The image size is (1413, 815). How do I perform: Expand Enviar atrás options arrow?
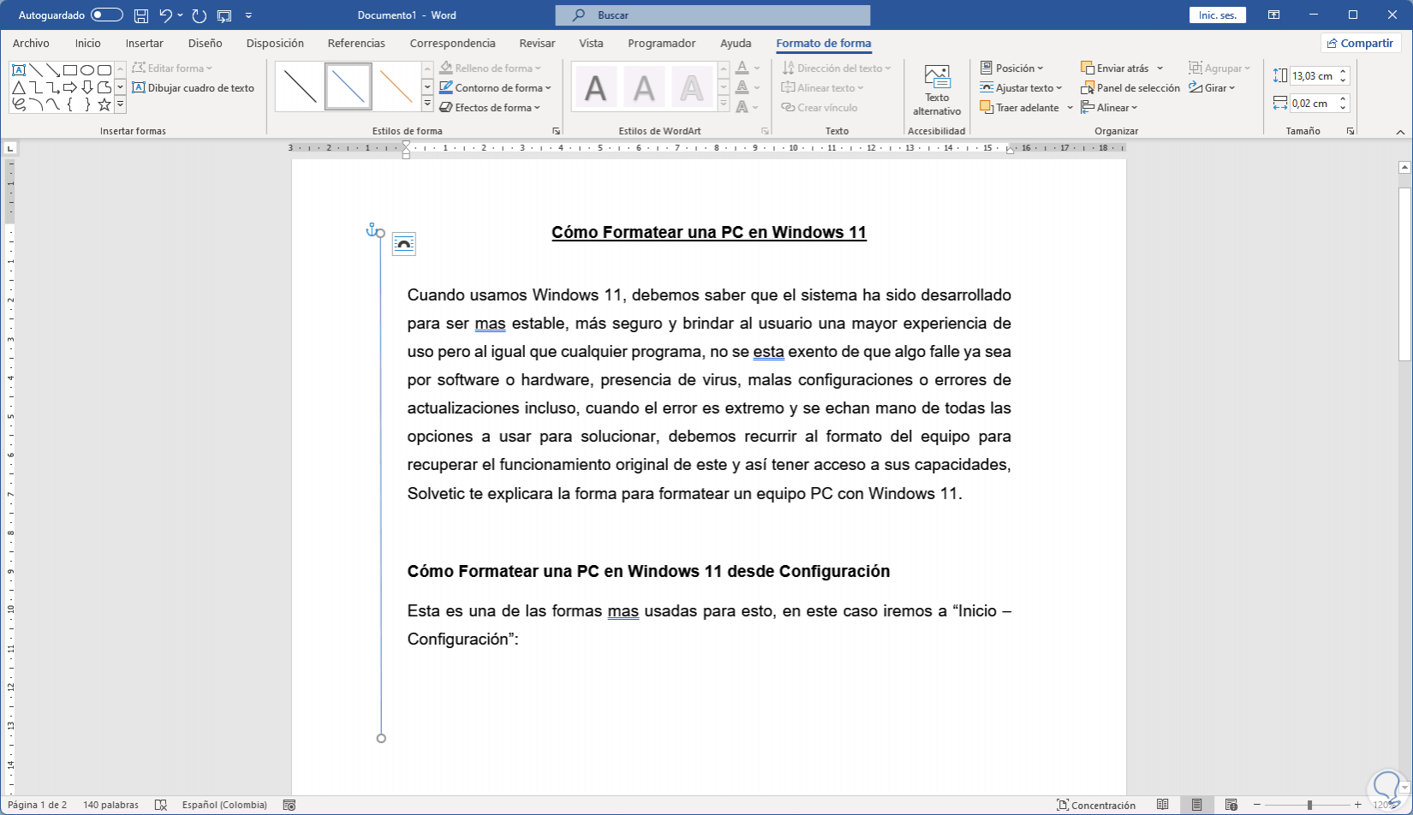1160,68
